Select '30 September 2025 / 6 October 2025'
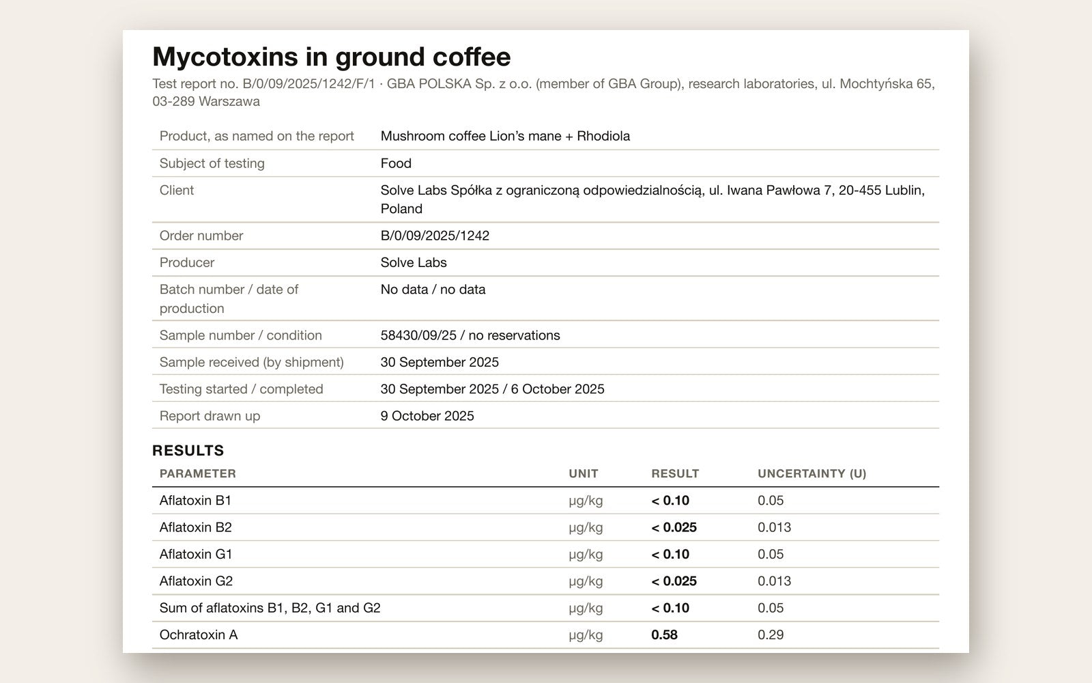The height and width of the screenshot is (683, 1092). point(492,389)
